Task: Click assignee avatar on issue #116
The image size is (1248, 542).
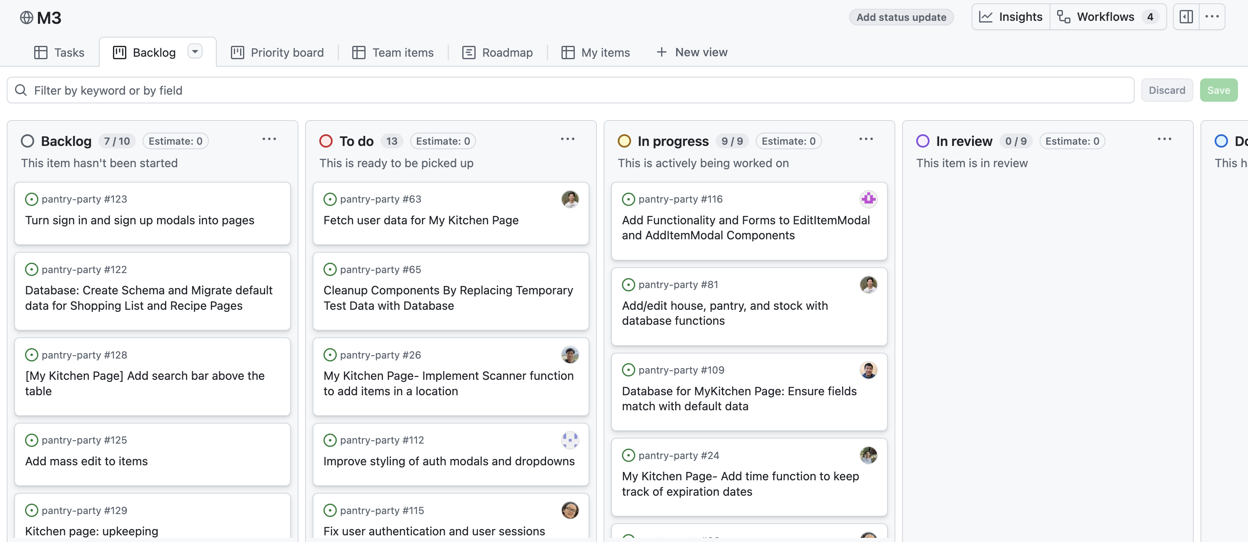Action: pyautogui.click(x=868, y=199)
